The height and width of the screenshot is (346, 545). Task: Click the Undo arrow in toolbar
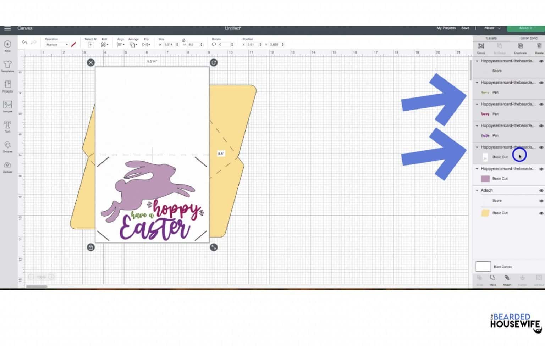24,43
